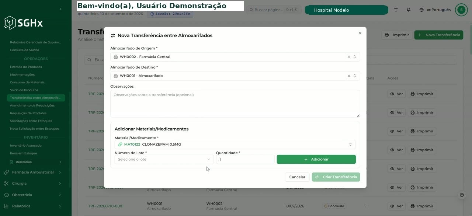Open the Hospital Modelo selector
The image size is (472, 216).
[346, 10]
